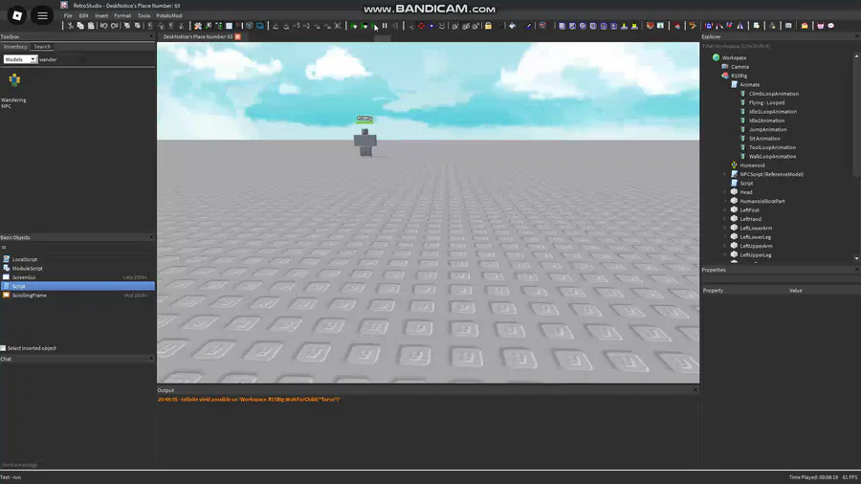Click the Undo arrow toolbar icon

tap(103, 26)
